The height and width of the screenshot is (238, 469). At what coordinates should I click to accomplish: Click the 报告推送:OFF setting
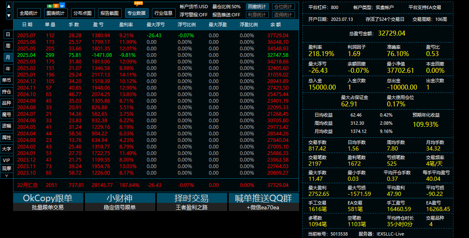pos(226,15)
